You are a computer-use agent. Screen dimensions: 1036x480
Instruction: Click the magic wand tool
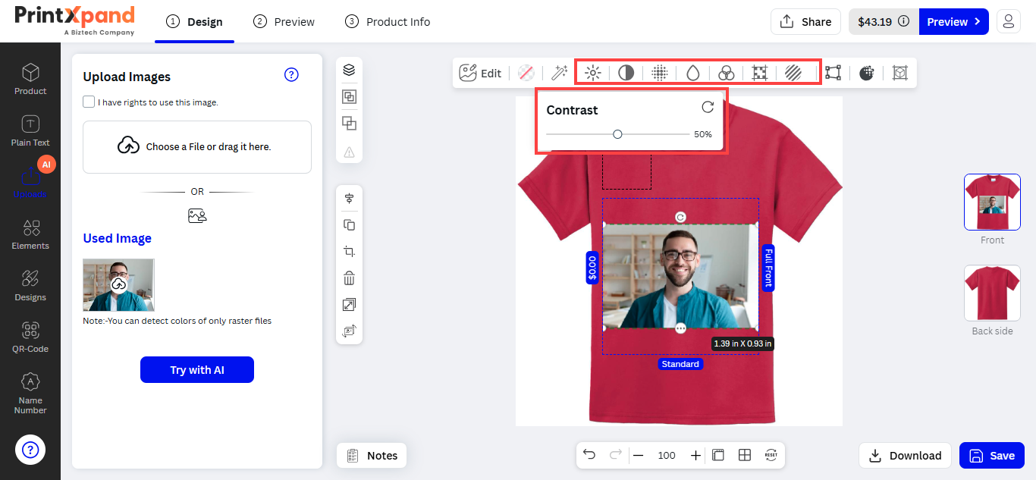560,73
